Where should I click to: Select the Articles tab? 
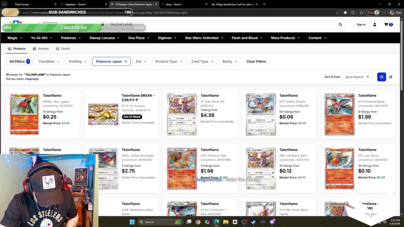coord(41,49)
